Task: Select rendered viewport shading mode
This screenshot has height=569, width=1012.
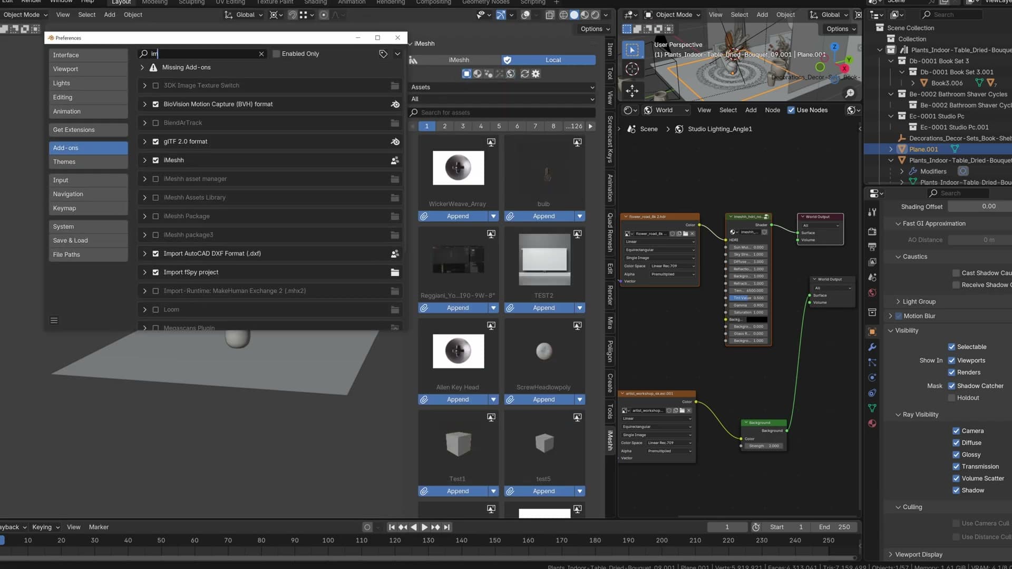Action: (595, 15)
